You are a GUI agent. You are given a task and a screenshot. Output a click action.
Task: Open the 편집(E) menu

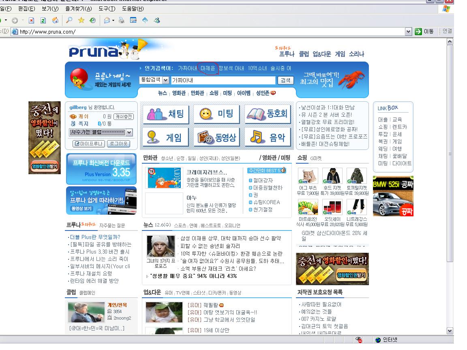26,9
